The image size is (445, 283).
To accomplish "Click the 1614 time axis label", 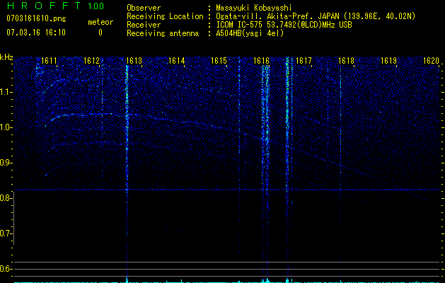I will pyautogui.click(x=177, y=61).
